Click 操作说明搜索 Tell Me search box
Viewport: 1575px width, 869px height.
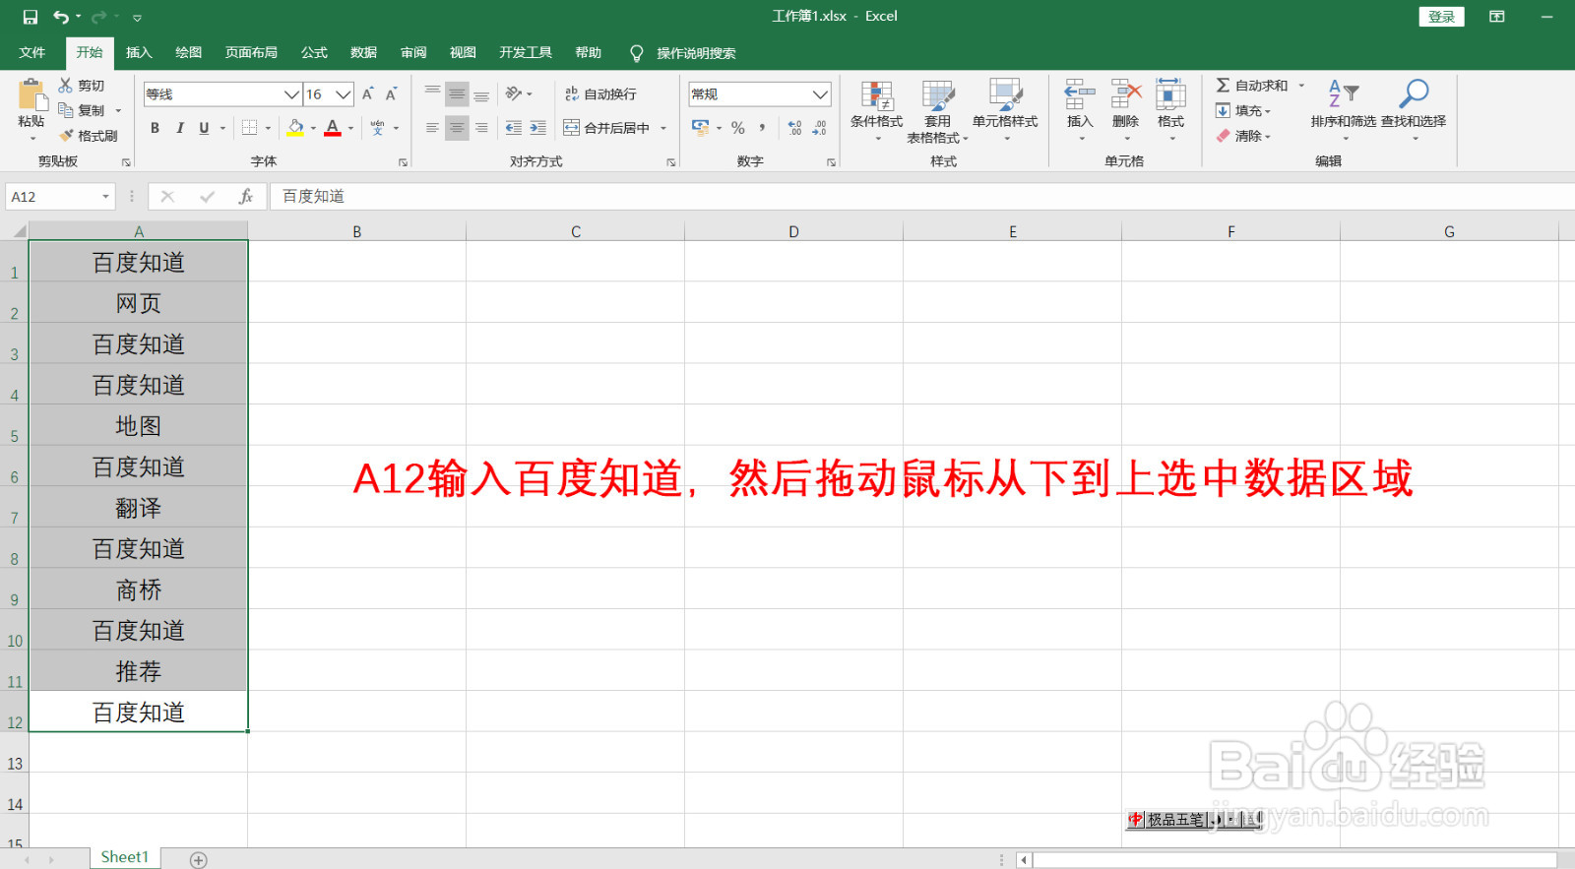point(696,53)
